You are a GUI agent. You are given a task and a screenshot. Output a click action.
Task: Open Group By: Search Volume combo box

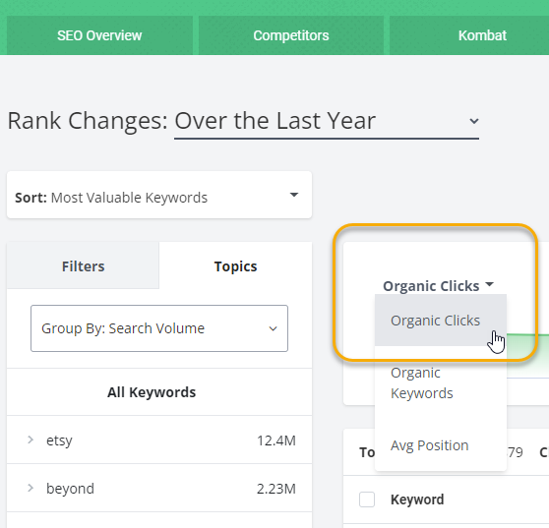(159, 328)
